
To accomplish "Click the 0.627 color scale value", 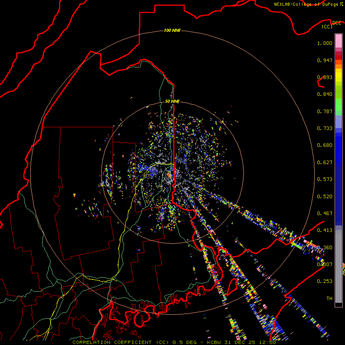I will (325, 163).
